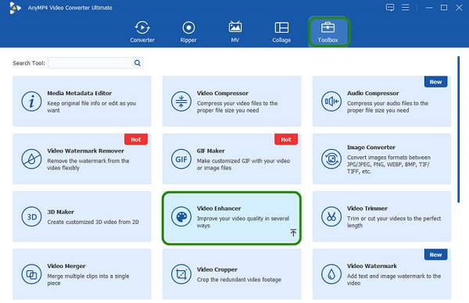Click the 3D Maker icon
Viewport: 469px width, 303px height.
[31, 216]
